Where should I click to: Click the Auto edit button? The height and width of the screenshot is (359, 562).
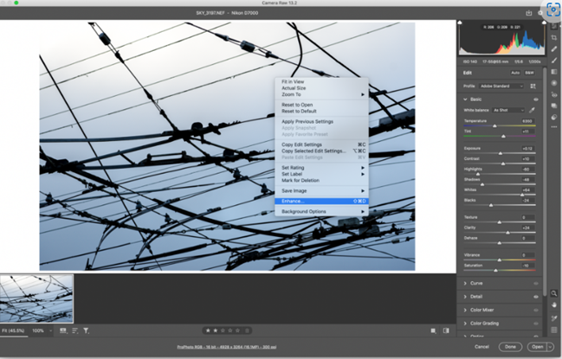pyautogui.click(x=516, y=73)
